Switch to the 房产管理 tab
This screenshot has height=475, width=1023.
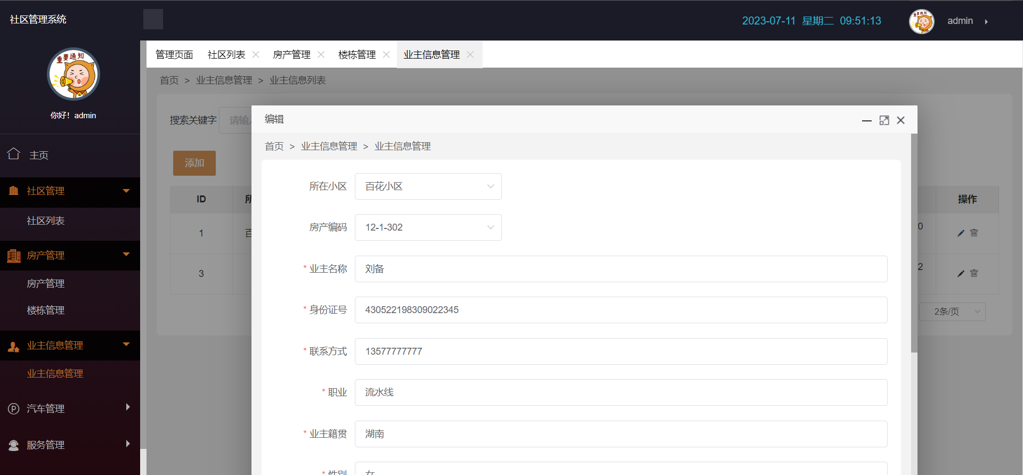point(291,55)
